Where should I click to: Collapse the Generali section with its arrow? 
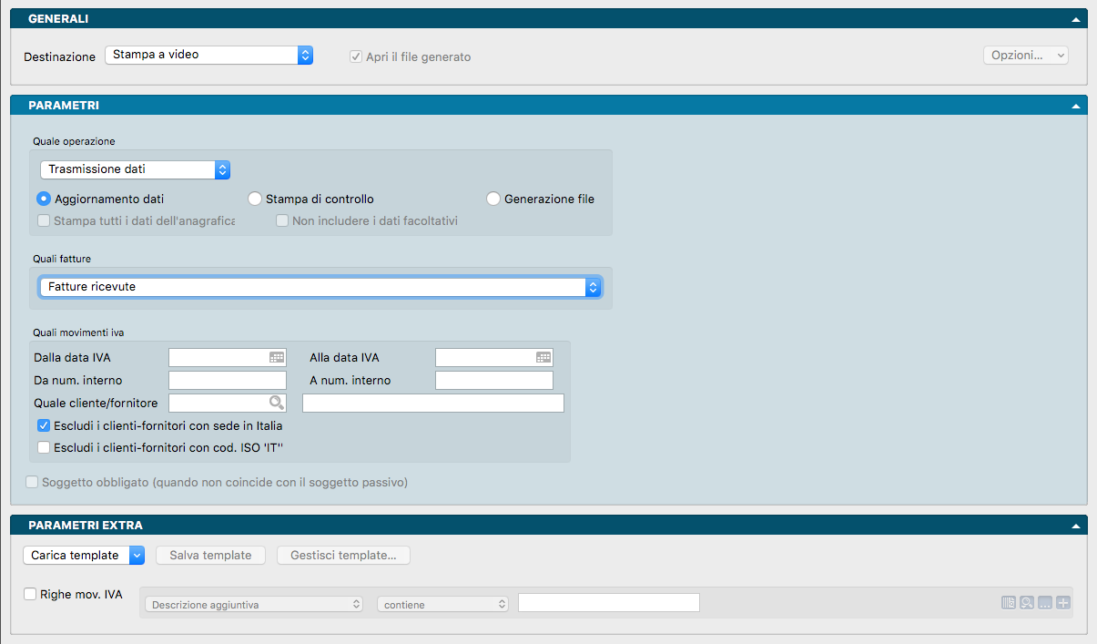(1076, 19)
